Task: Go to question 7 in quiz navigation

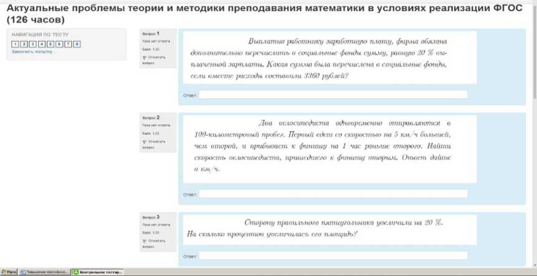Action: 68,44
